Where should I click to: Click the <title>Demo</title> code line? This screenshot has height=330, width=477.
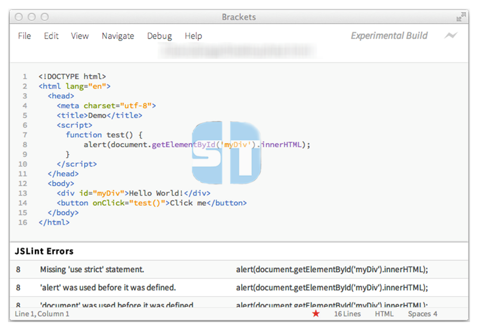(100, 115)
